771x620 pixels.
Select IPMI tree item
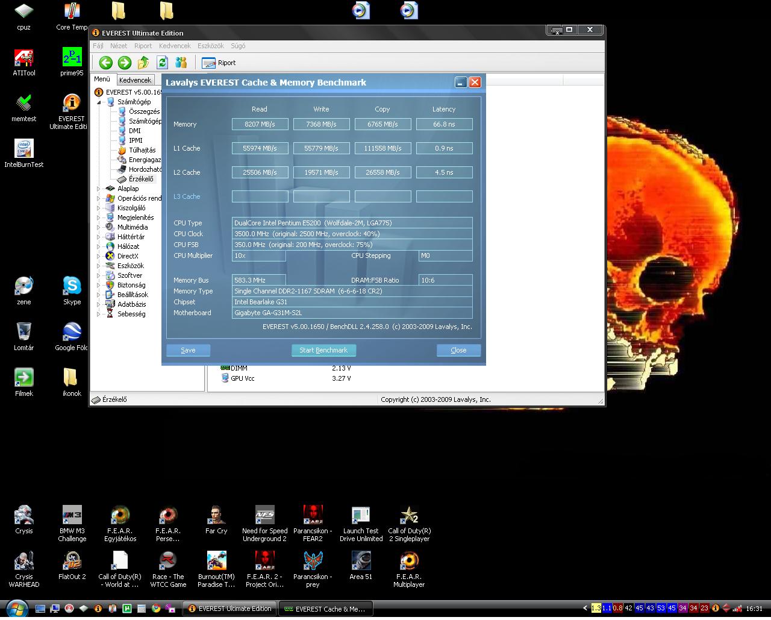tap(136, 140)
